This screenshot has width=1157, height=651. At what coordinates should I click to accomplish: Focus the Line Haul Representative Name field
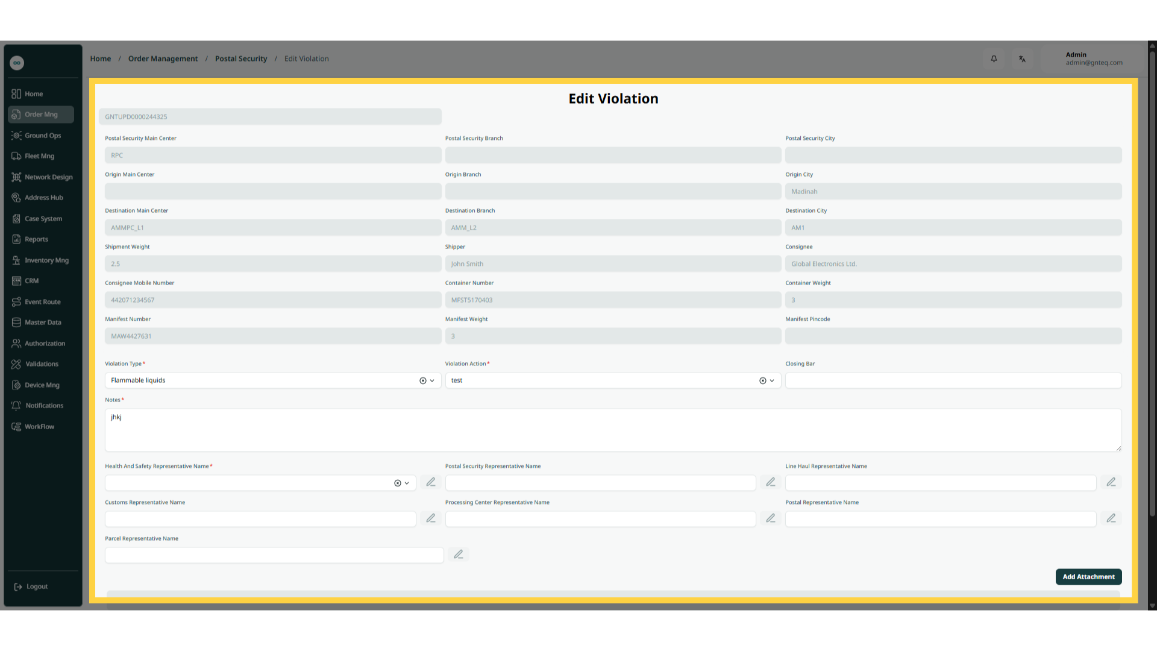[941, 483]
